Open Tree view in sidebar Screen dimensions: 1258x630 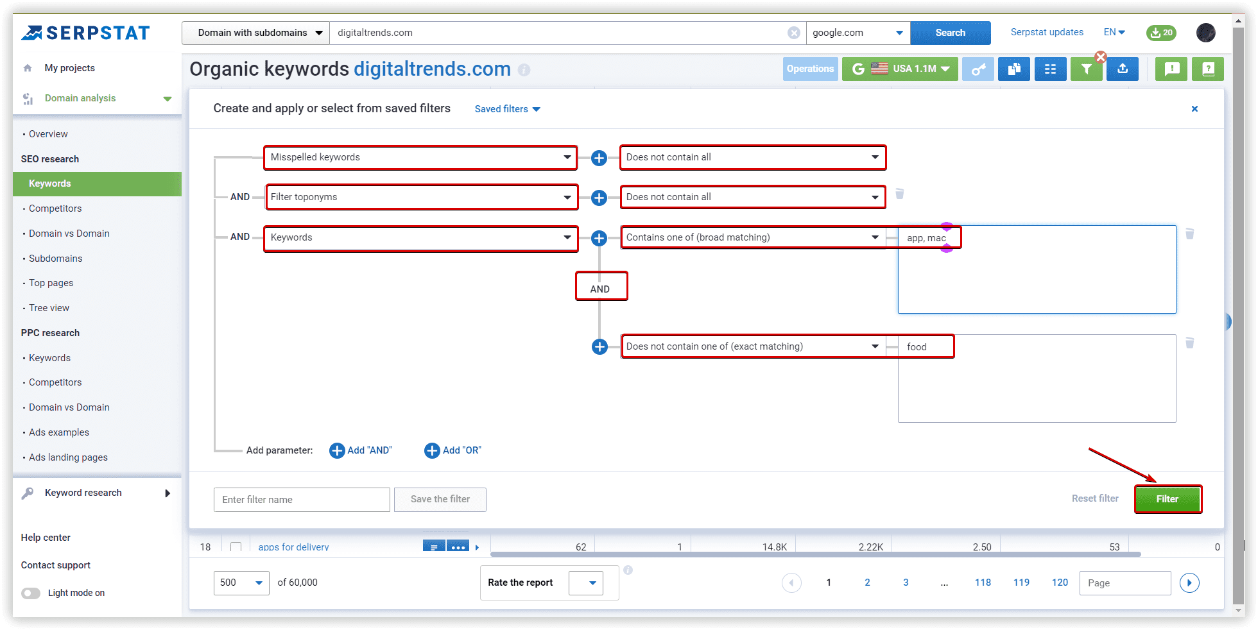pos(49,308)
